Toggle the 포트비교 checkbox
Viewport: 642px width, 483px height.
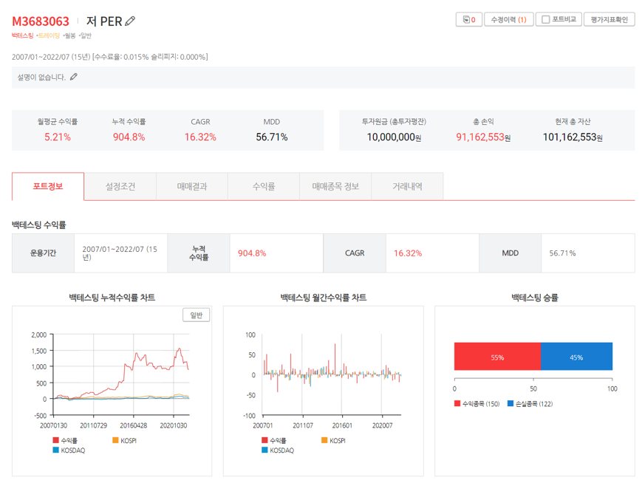[x=545, y=20]
